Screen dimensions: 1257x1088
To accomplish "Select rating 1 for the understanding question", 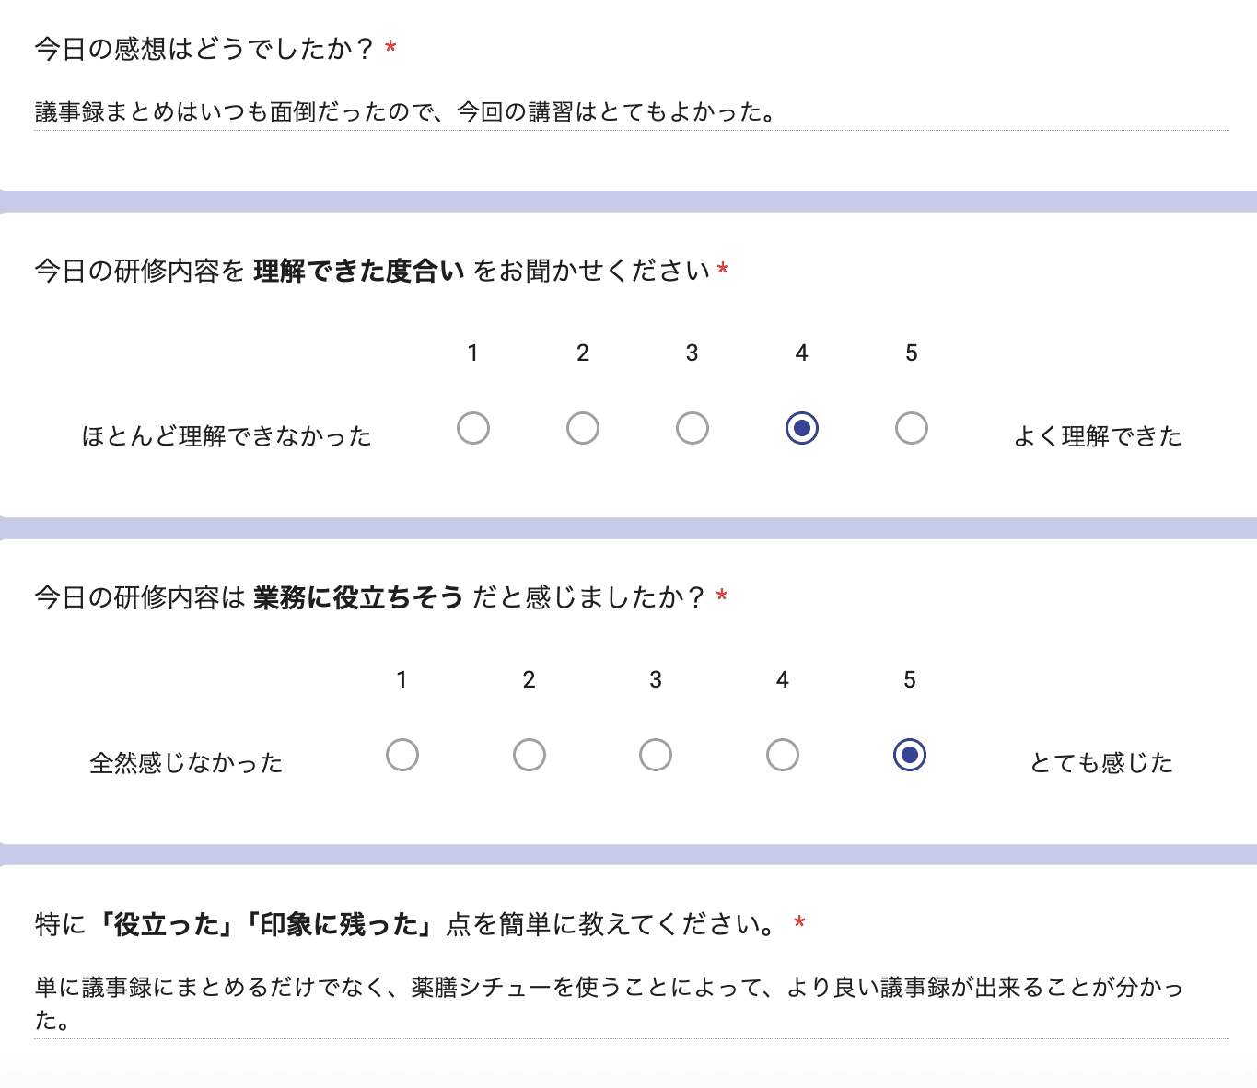I will tap(473, 427).
